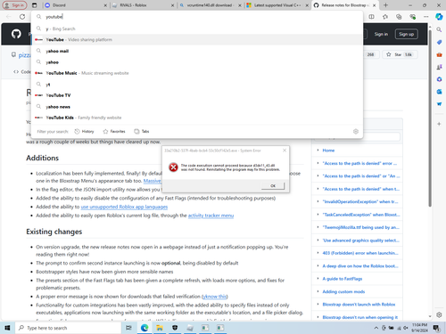
Task: Filter address bar search by Tabs
Action: click(142, 131)
